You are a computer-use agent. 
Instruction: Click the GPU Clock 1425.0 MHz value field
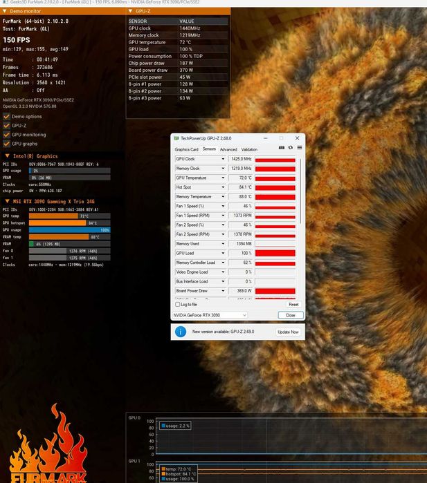(x=241, y=159)
